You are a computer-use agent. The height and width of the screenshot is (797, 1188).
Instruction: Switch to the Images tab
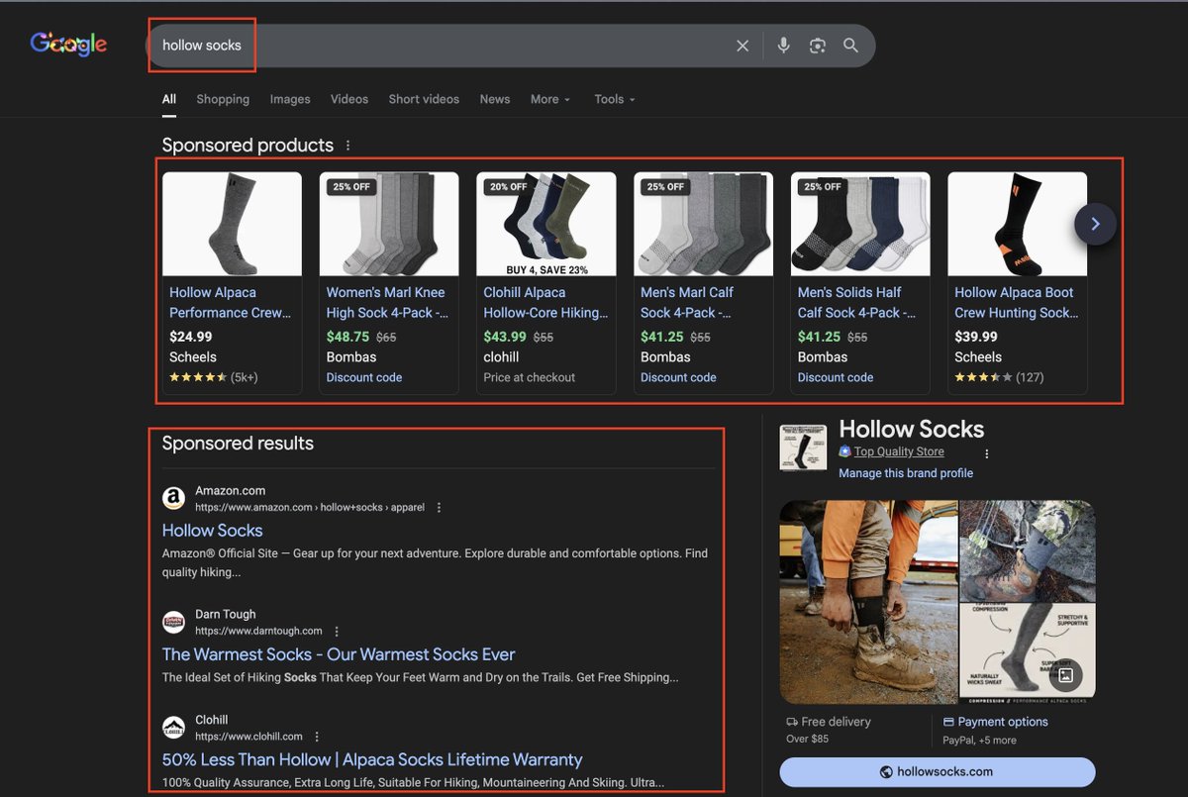[290, 99]
